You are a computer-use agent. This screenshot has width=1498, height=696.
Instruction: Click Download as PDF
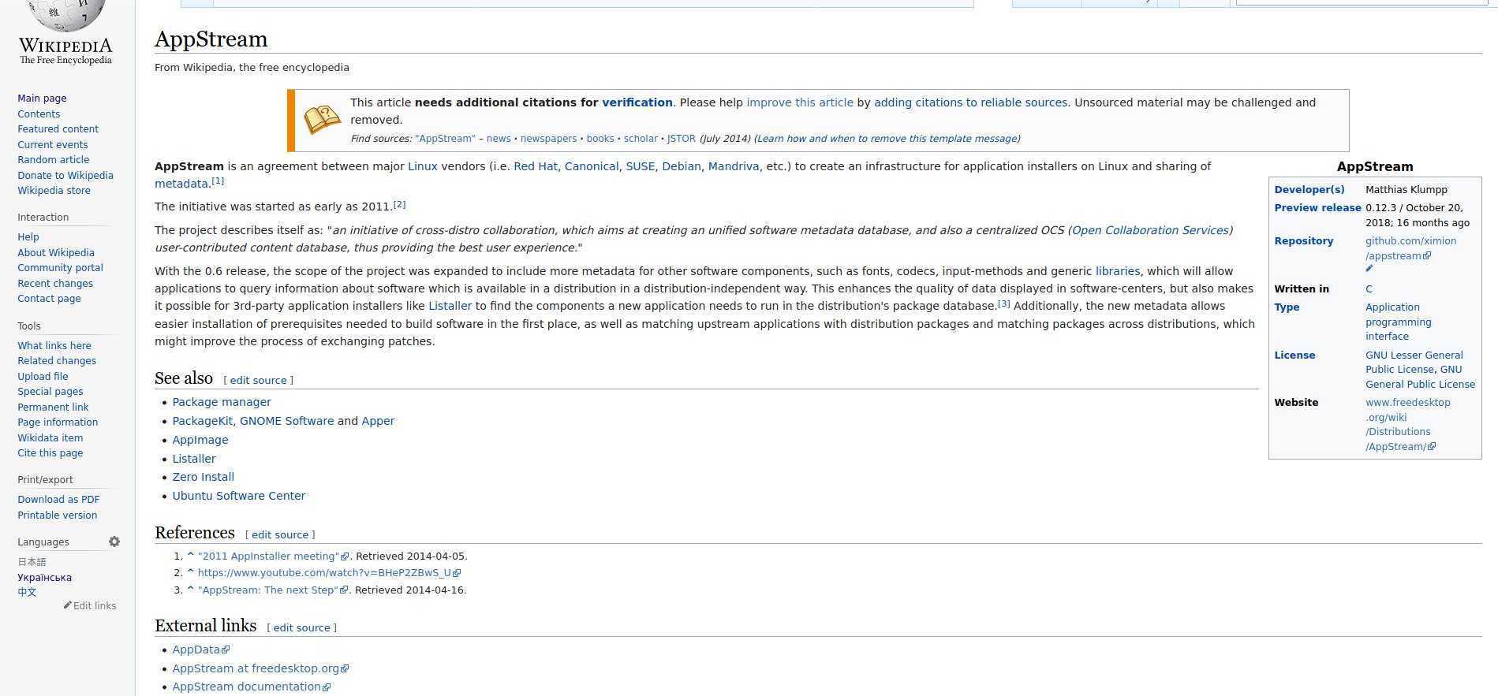coord(58,500)
